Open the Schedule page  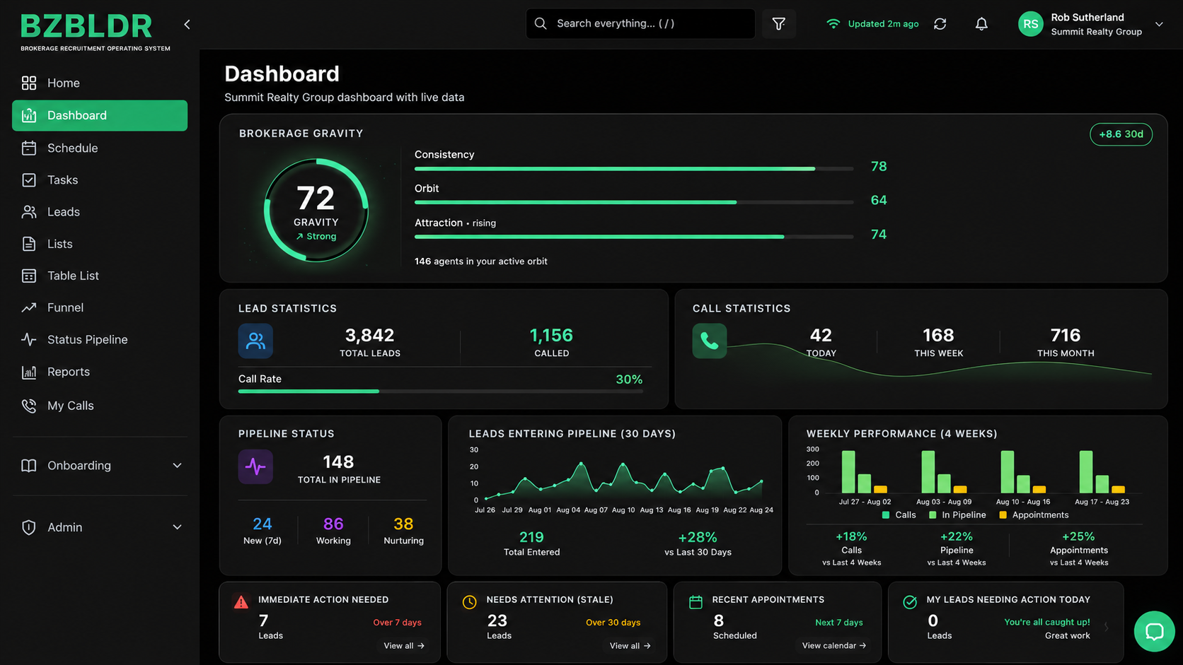100,148
